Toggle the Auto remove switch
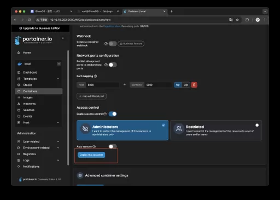The height and width of the screenshot is (200, 280). 113,146
